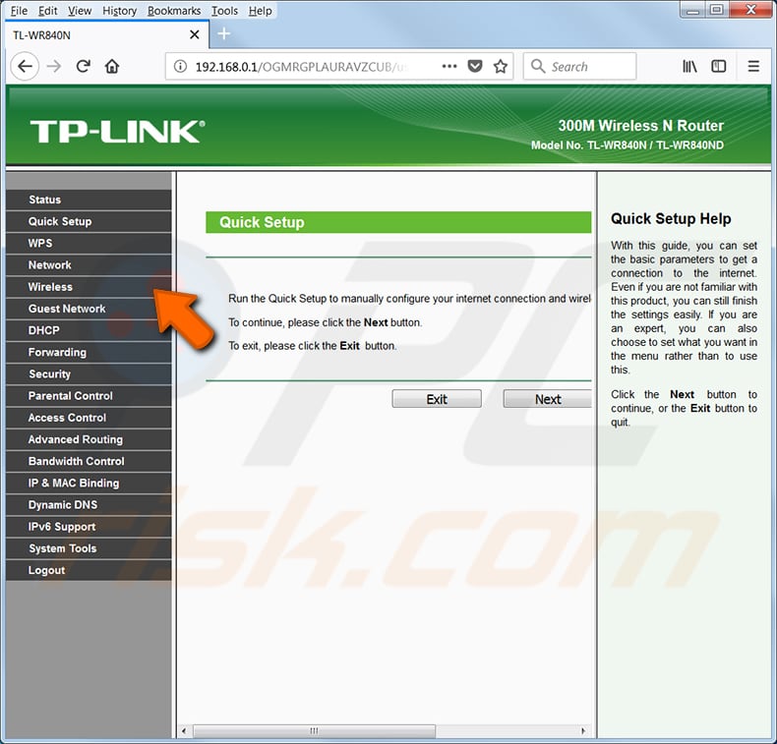
Task: Open a new browser tab
Action: point(223,34)
